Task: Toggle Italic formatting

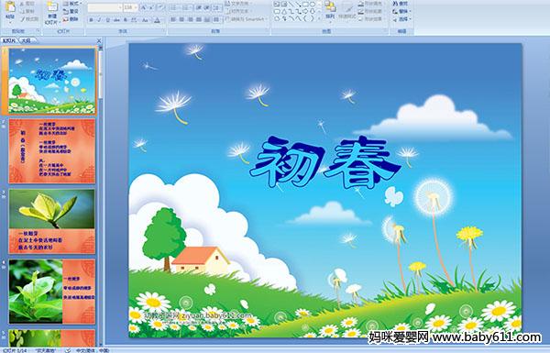Action: 99,20
